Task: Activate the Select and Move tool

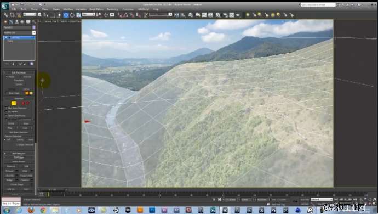Action: click(66, 15)
